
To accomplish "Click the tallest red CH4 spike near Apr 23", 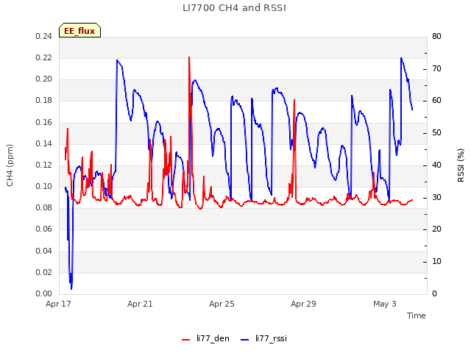I will [x=189, y=57].
